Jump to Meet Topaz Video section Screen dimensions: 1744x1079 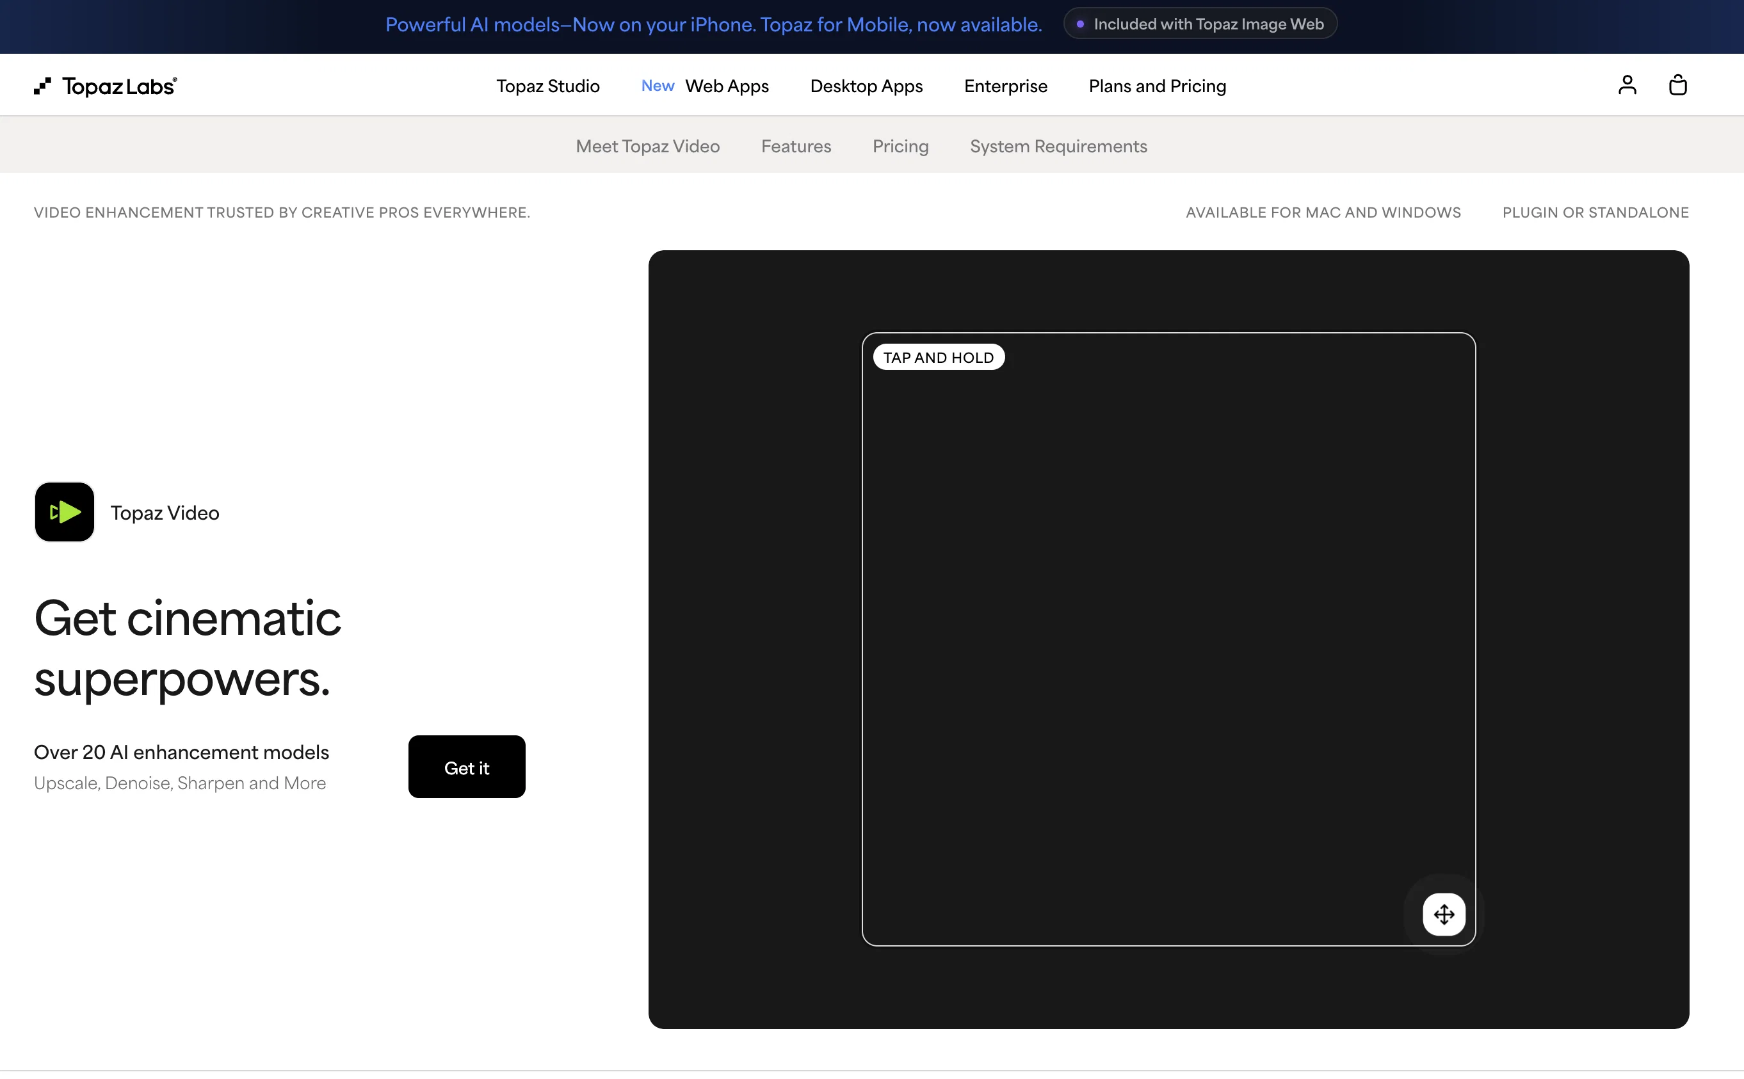point(647,147)
